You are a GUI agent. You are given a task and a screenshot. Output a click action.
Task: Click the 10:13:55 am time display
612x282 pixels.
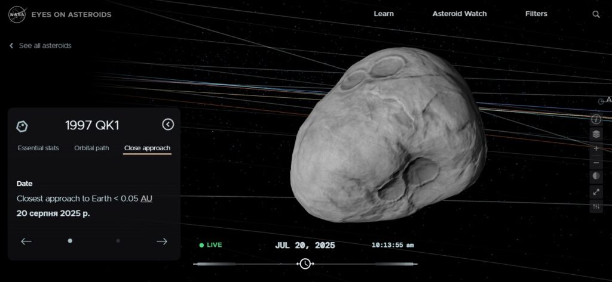pos(392,245)
